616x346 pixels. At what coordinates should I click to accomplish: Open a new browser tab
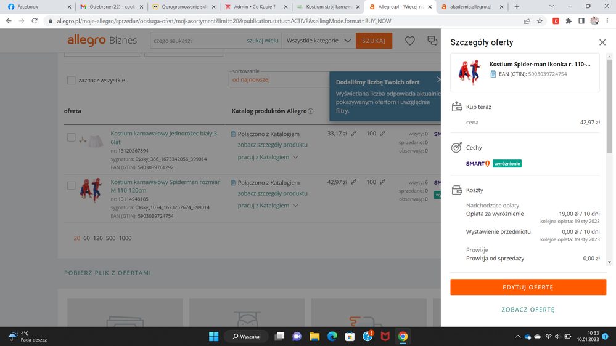pos(517,7)
